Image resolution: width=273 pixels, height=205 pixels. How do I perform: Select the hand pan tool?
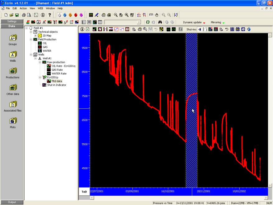(x=156, y=15)
